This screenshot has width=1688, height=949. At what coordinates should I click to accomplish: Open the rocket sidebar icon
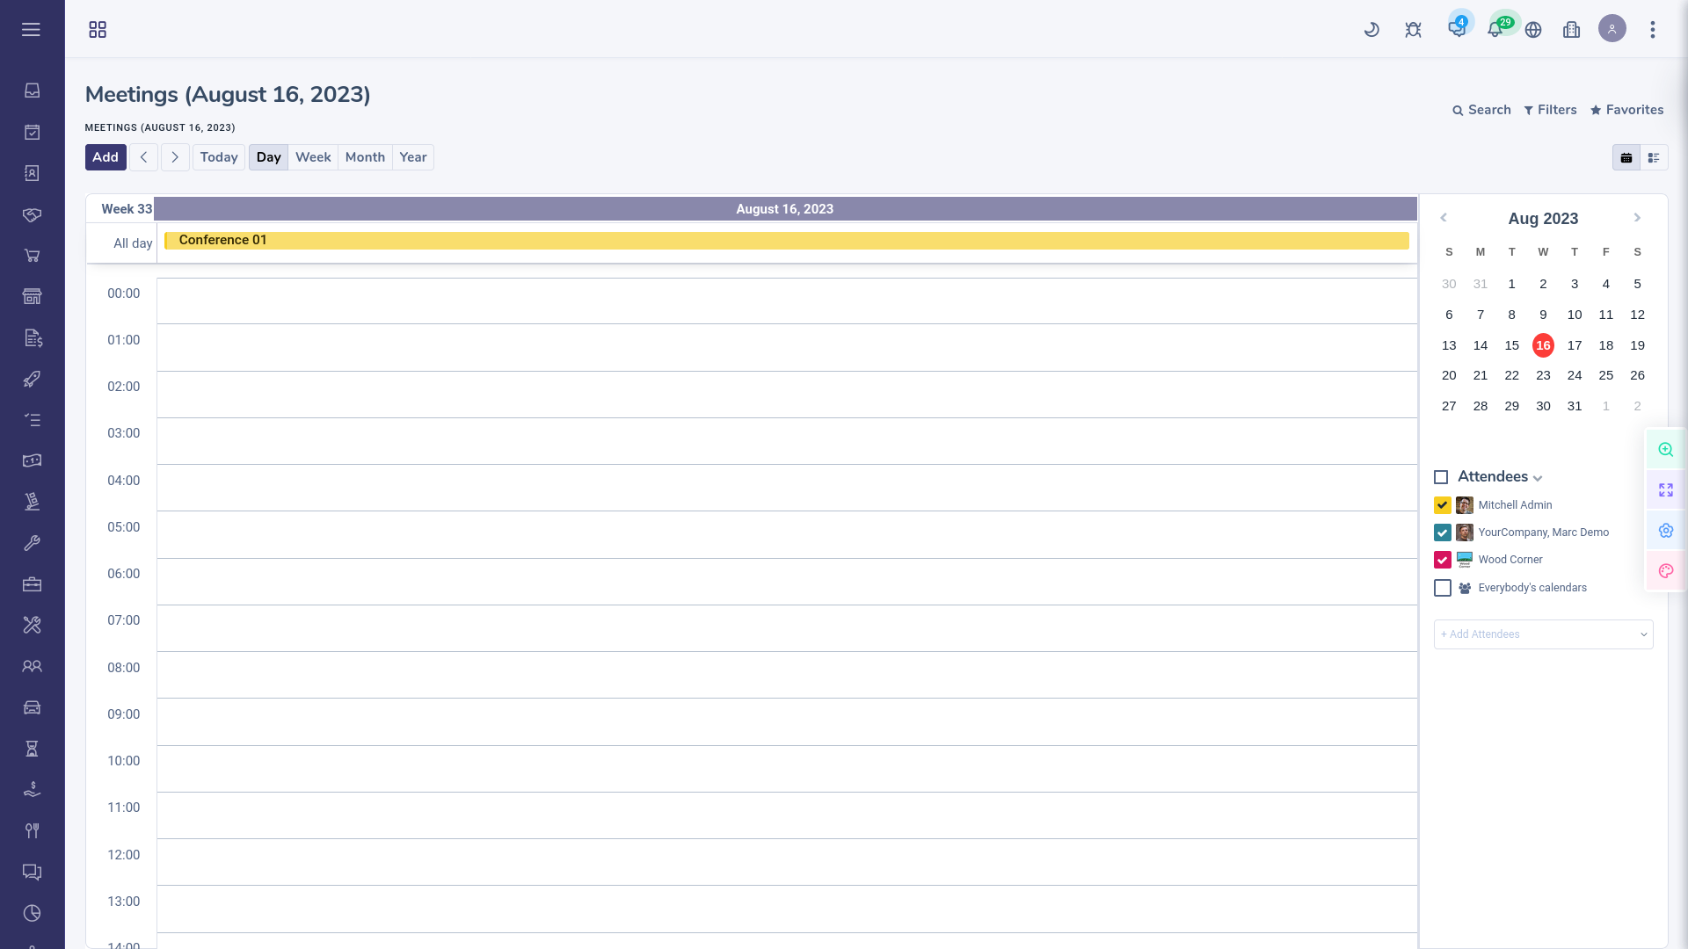click(x=32, y=379)
